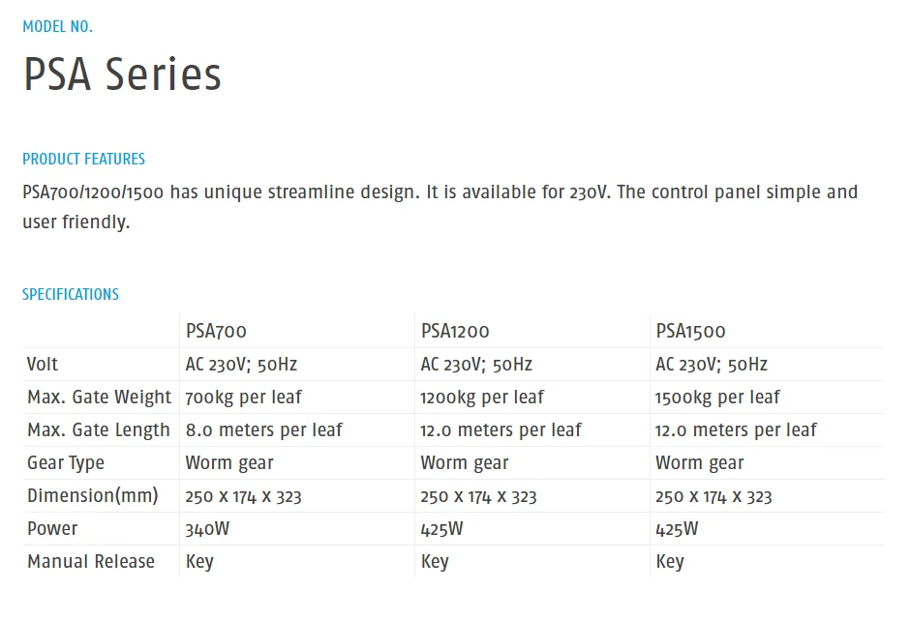Click the Volt row label
The width and height of the screenshot is (911, 620).
pyautogui.click(x=43, y=364)
